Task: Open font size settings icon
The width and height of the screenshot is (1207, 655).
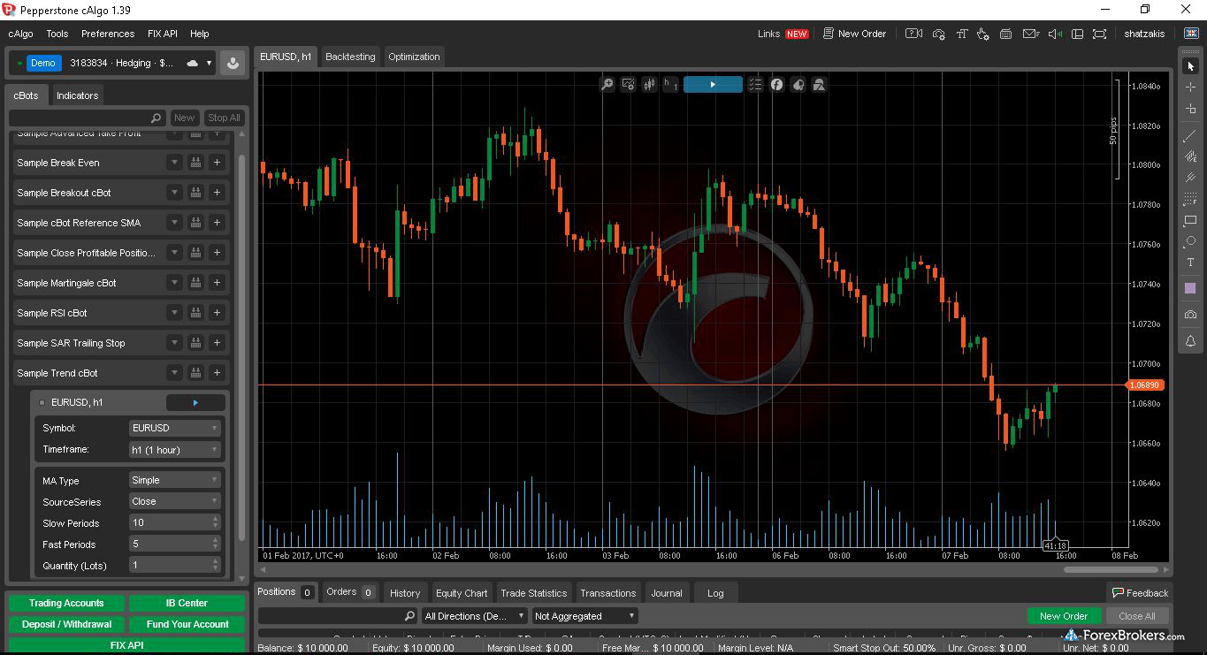Action: point(961,34)
